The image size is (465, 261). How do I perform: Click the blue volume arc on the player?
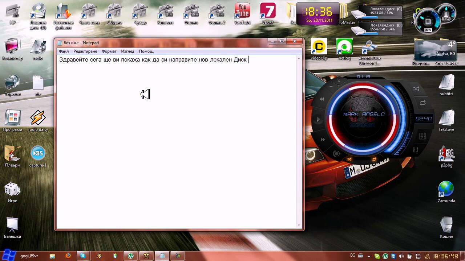click(399, 109)
